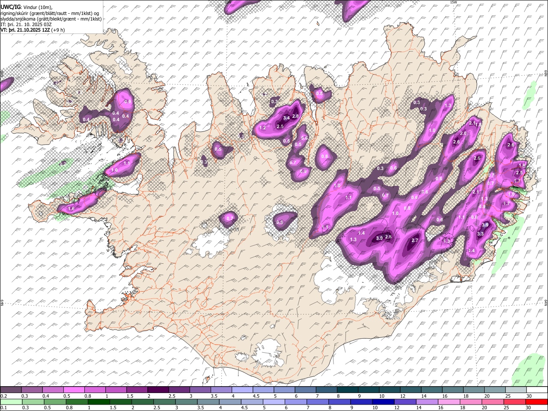Click the 1.2 precipitation value on the map

263,128
